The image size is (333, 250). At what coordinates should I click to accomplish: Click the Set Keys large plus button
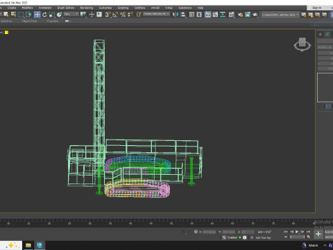[x=318, y=234]
